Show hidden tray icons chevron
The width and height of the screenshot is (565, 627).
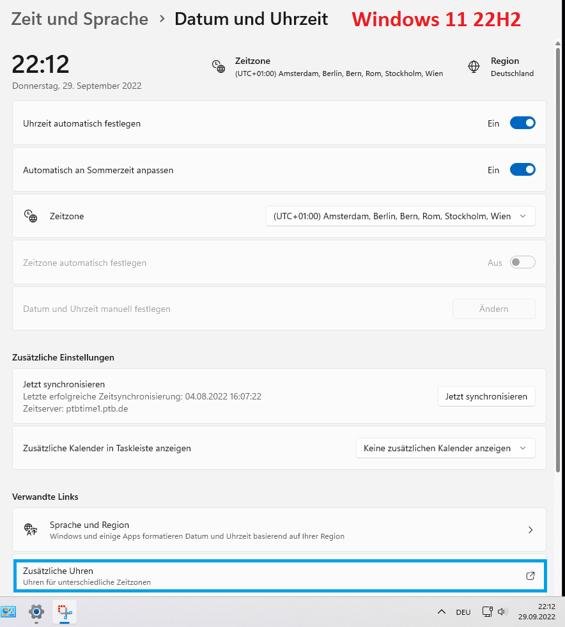pyautogui.click(x=442, y=612)
